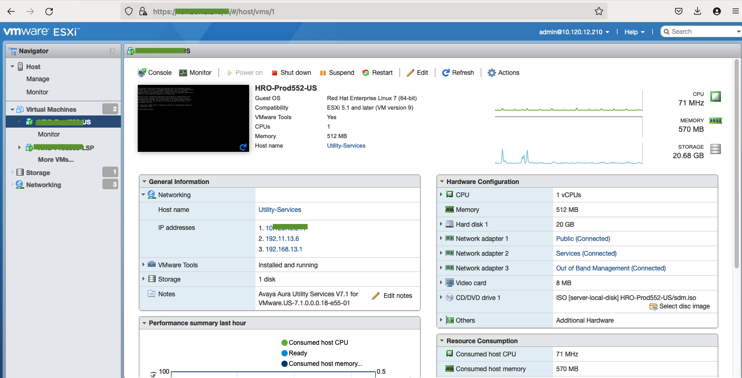Expand the VMware Tools row
Image resolution: width=742 pixels, height=378 pixels.
144,265
